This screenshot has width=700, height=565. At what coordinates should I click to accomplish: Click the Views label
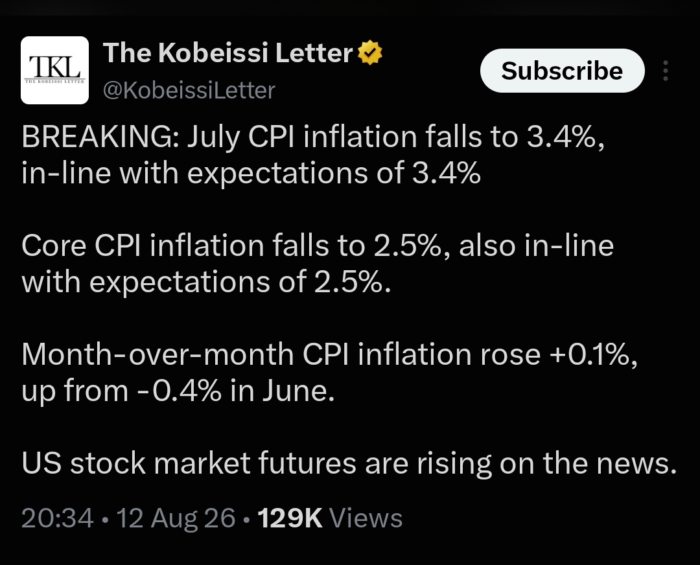pos(366,518)
